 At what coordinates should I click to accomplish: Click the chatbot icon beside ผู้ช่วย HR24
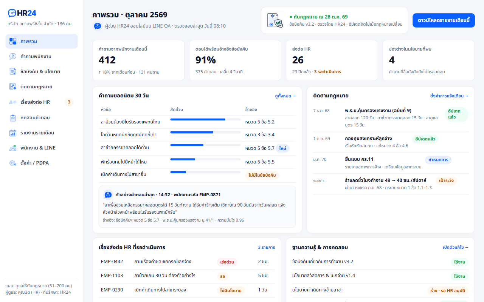98,26
